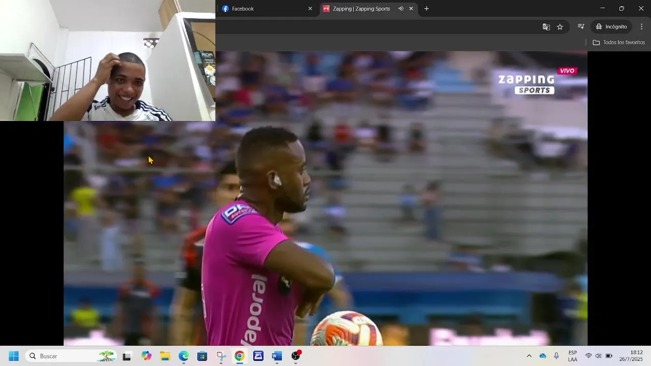Image resolution: width=651 pixels, height=366 pixels.
Task: Minimize the Chrome window
Action: [x=603, y=9]
